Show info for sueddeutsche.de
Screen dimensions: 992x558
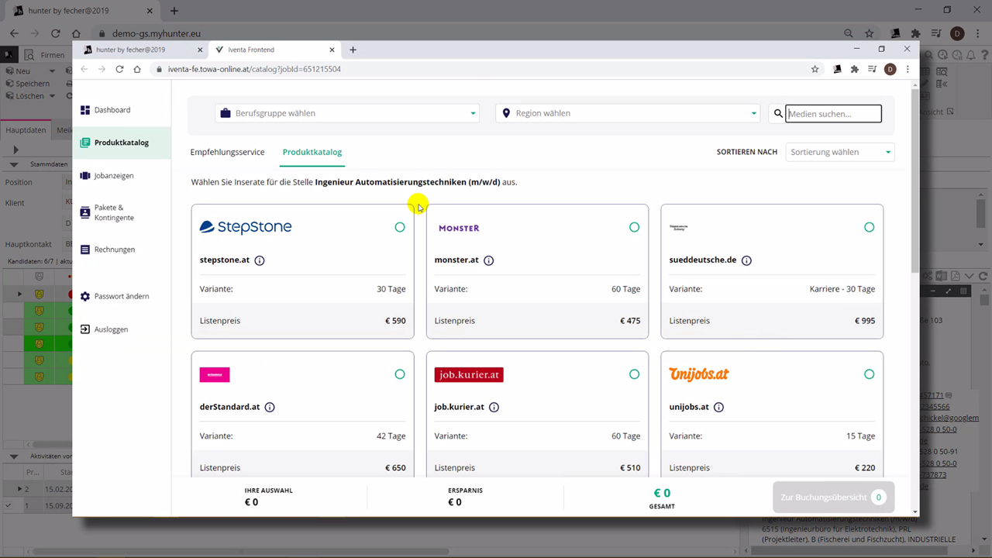tap(746, 260)
